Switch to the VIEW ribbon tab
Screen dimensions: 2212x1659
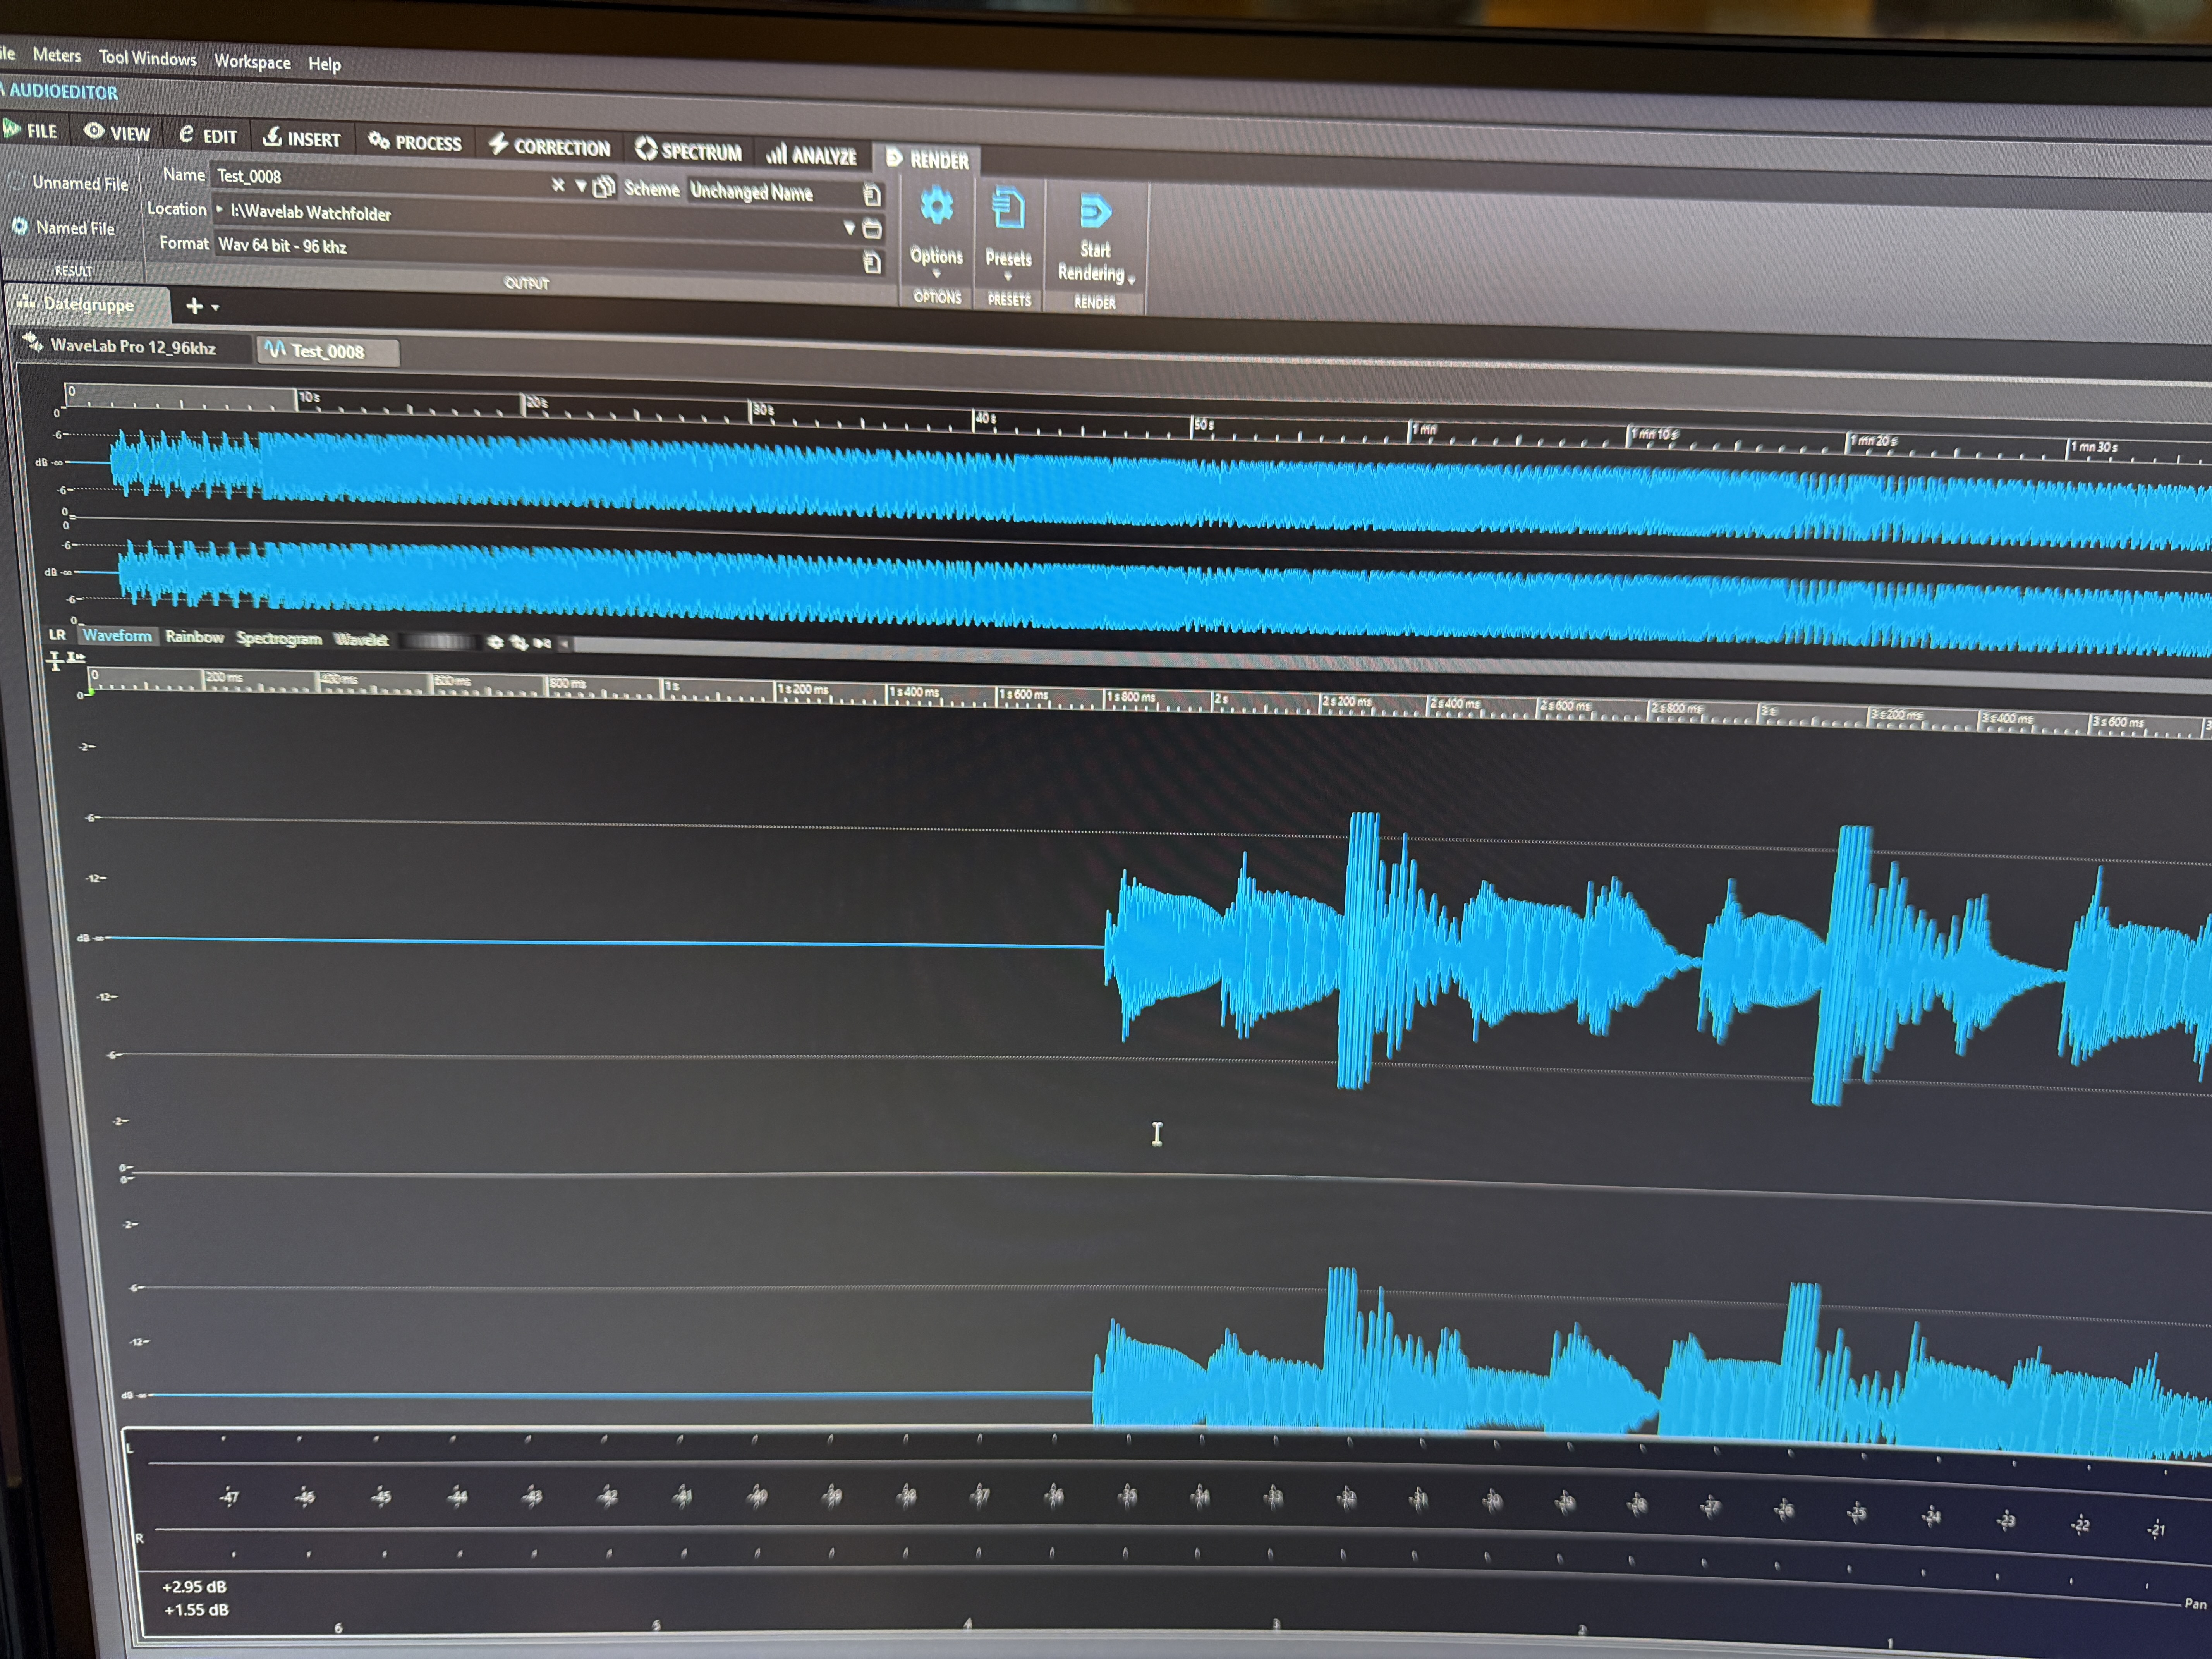tap(117, 132)
